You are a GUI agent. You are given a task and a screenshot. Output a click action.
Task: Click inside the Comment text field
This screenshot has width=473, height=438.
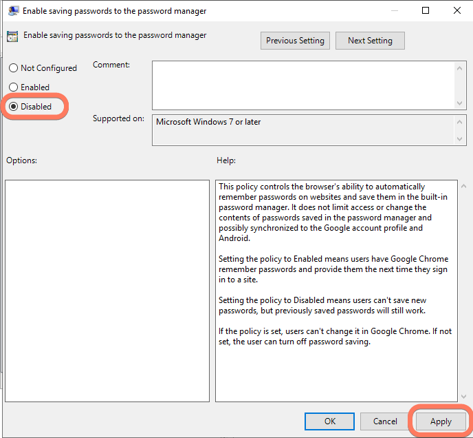(x=303, y=85)
